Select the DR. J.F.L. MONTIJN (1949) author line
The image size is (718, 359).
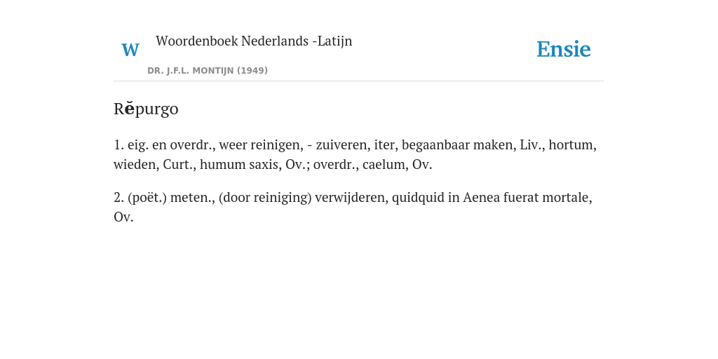(208, 71)
